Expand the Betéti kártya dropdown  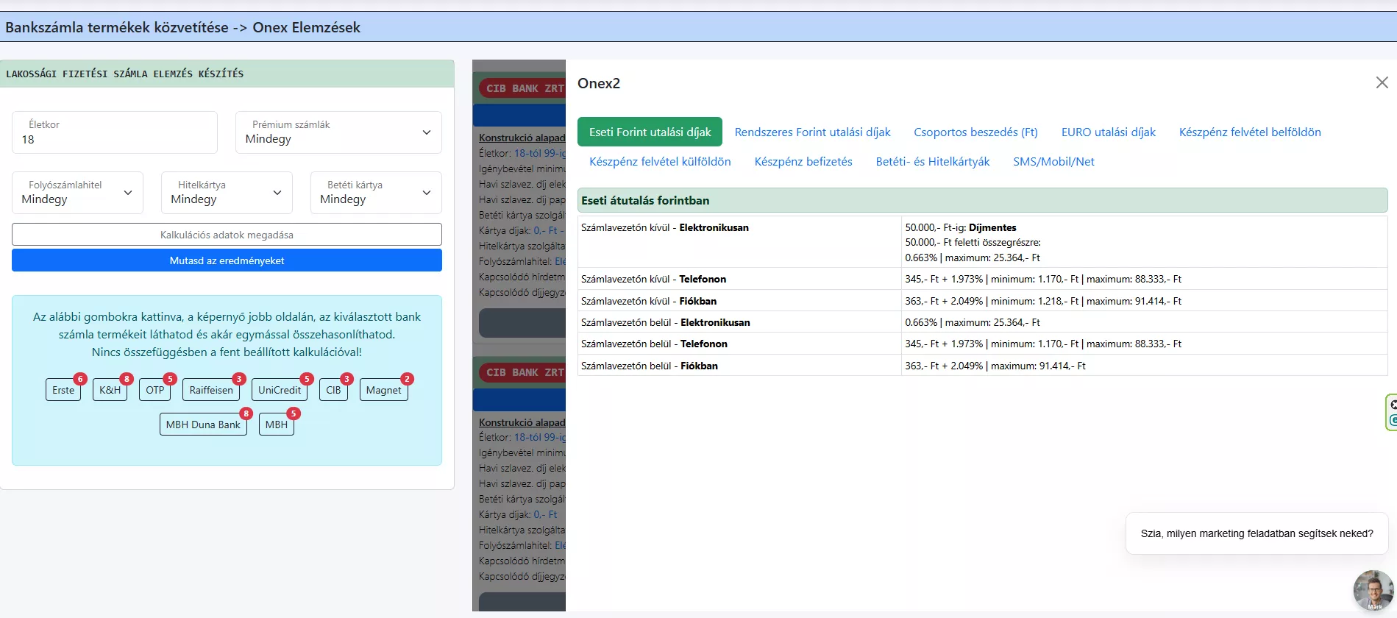[376, 193]
